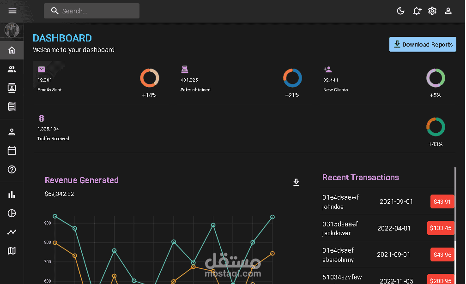Open Calendar sidebar icon
The image size is (466, 284).
12,150
